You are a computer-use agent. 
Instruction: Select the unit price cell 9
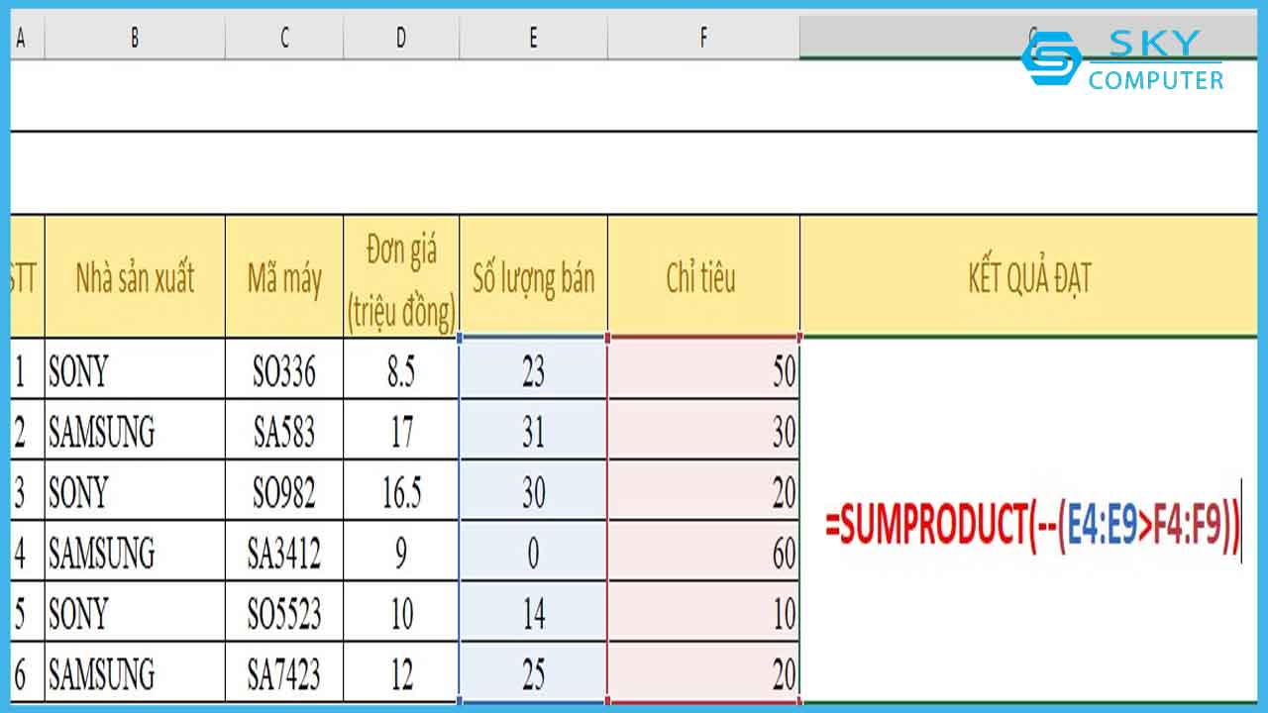401,552
